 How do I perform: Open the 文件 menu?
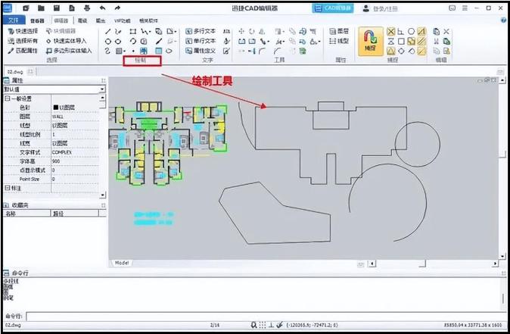(x=14, y=20)
